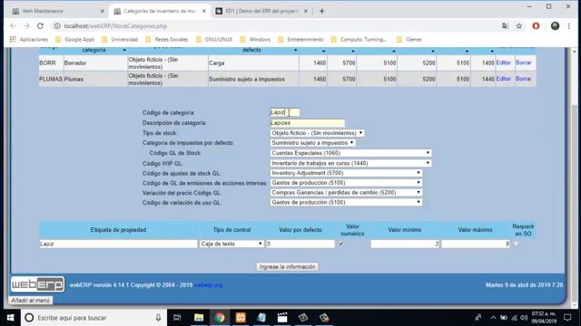Open the Chrome three-dot menu

[569, 26]
